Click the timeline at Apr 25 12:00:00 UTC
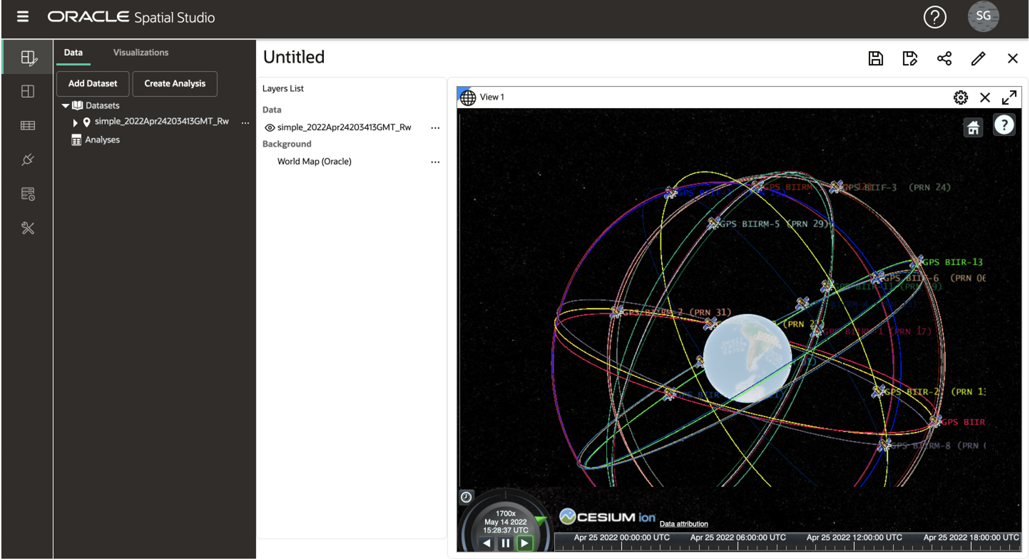The image size is (1029, 560). 853,544
